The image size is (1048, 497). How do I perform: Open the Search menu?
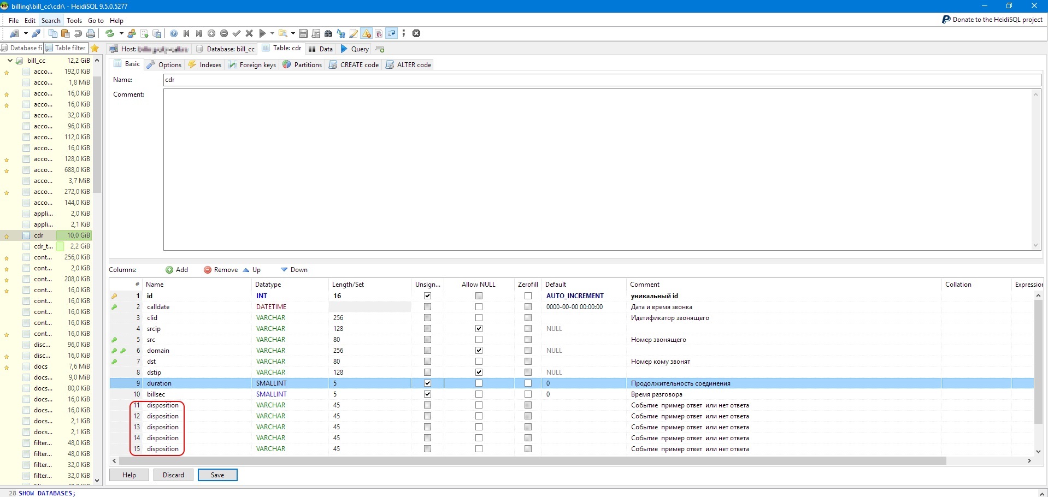click(x=51, y=20)
